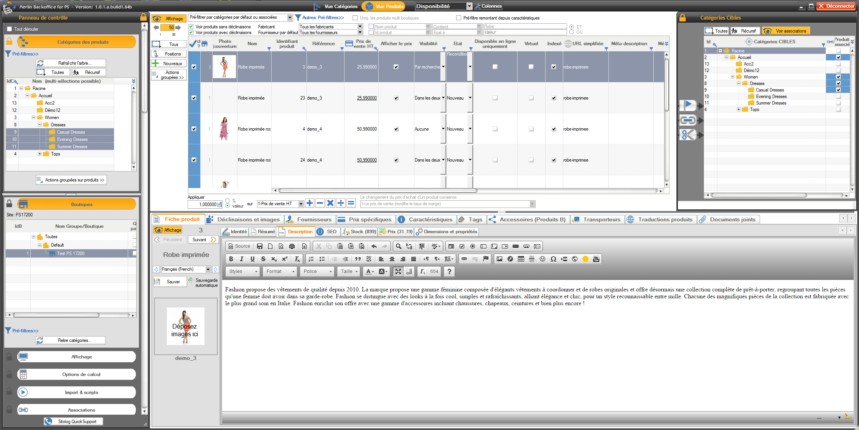The height and width of the screenshot is (430, 859).
Task: Open the Styles dropdown in the editor
Action: click(x=243, y=271)
